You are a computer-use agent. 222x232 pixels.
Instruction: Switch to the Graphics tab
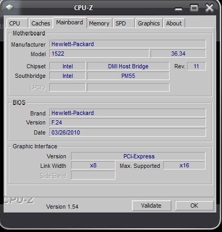[x=149, y=23]
